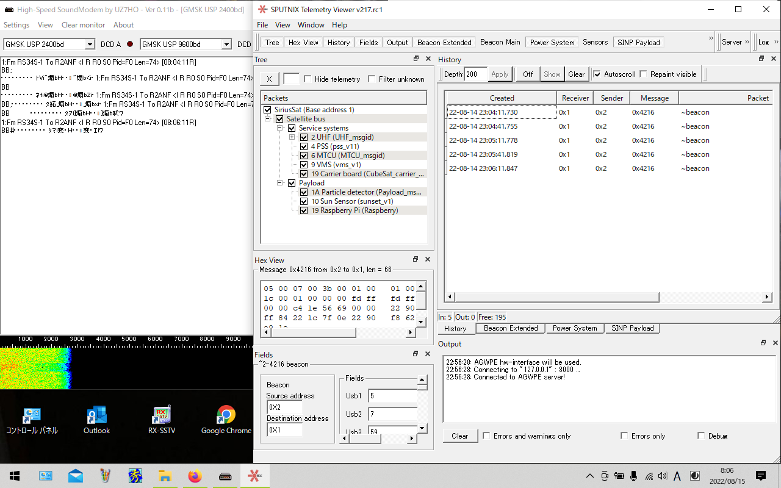This screenshot has width=781, height=488.
Task: Open the Google Chrome desktop shortcut
Action: (x=226, y=420)
